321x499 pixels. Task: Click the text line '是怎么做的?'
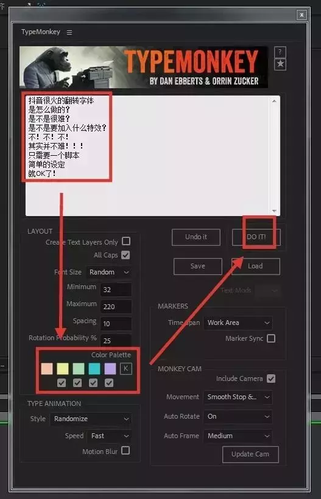click(x=49, y=110)
